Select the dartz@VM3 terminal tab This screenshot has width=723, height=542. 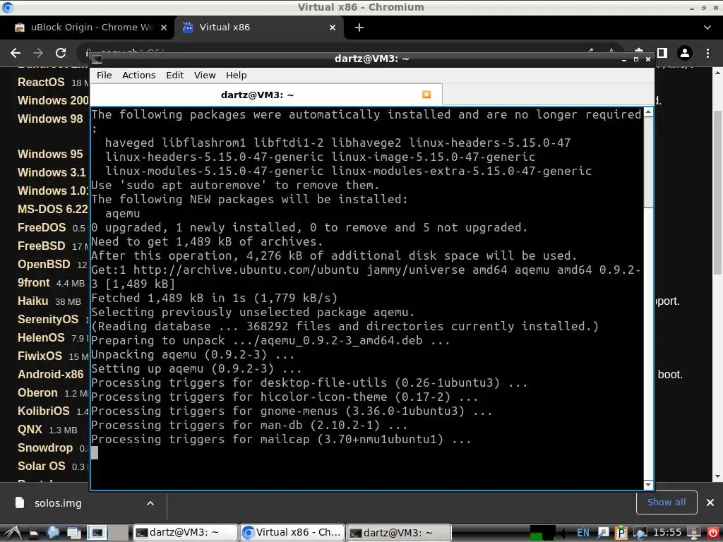[x=257, y=95]
